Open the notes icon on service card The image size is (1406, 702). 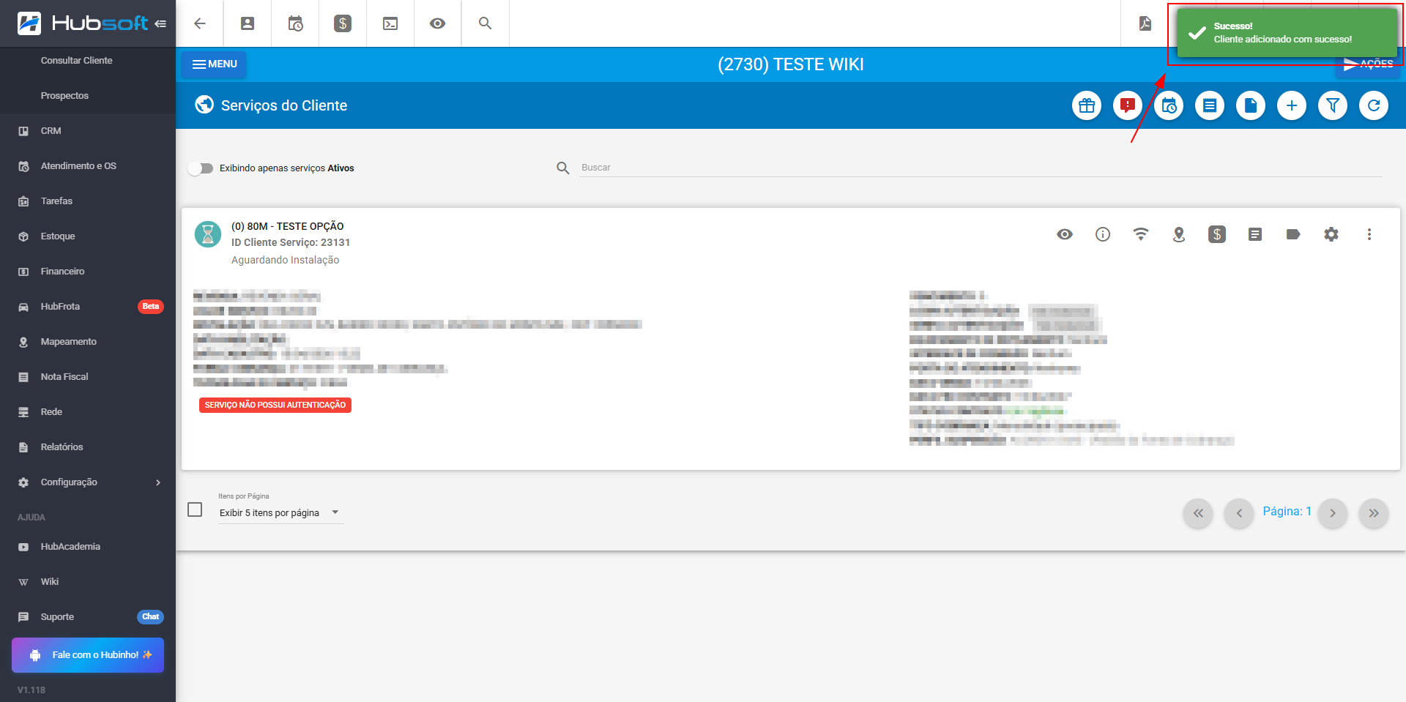click(1255, 234)
